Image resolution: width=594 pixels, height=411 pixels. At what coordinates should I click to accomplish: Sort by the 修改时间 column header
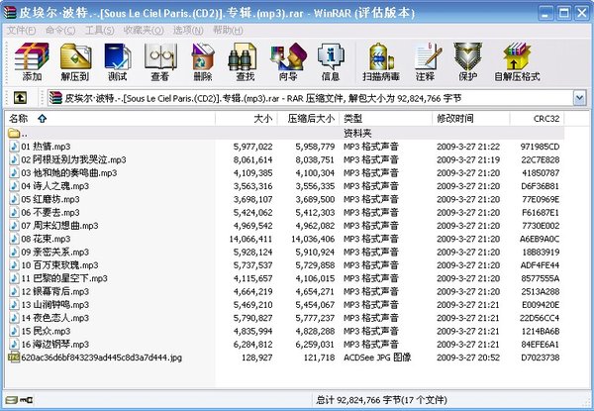471,119
